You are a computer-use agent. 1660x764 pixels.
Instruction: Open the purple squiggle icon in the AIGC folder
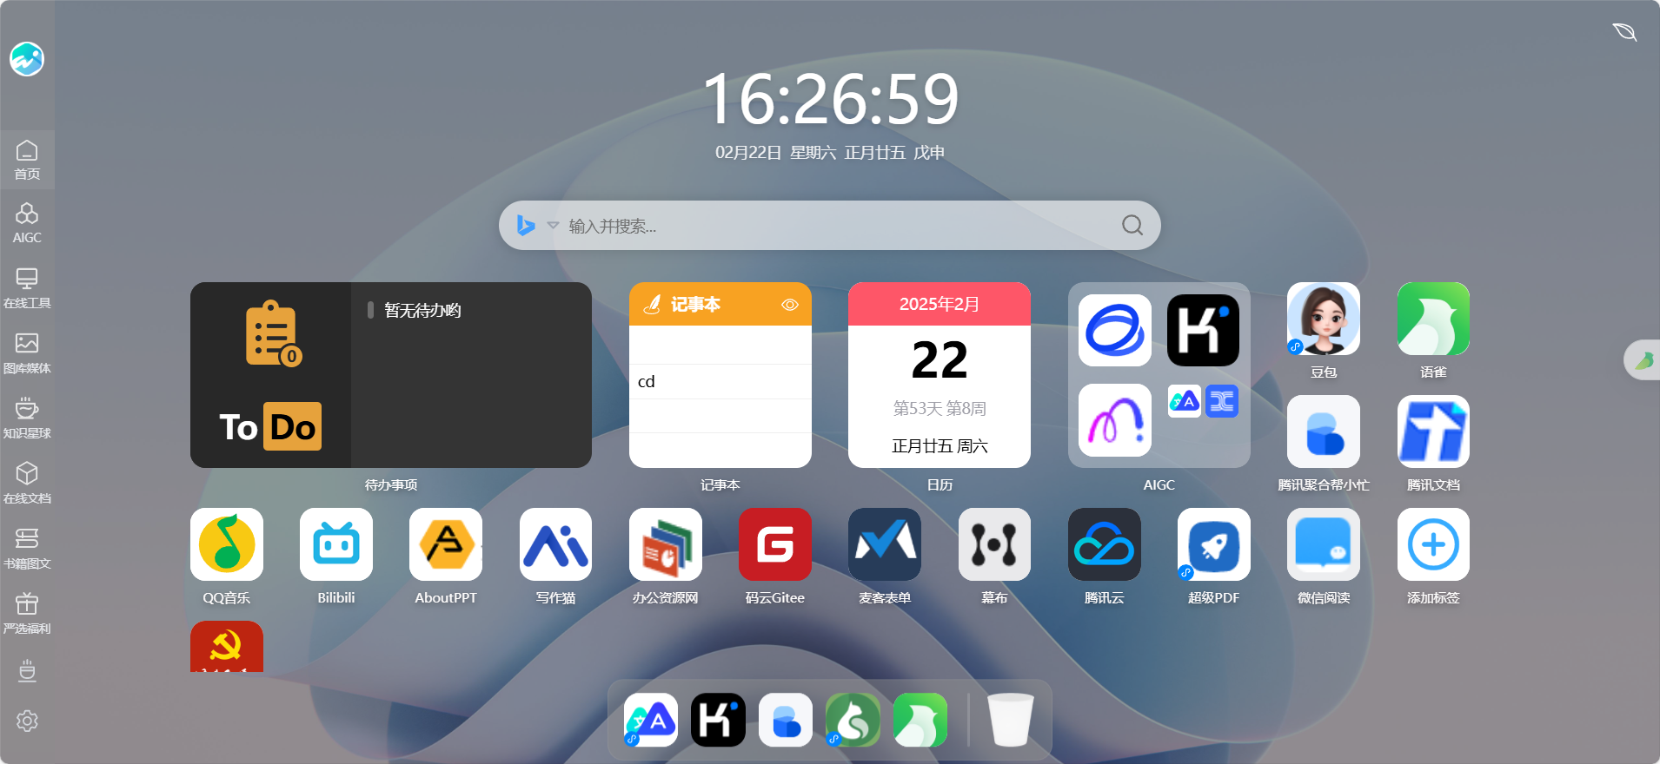point(1115,420)
